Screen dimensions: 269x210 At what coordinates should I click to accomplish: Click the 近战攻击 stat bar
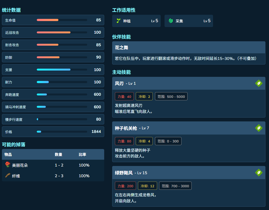point(62,32)
